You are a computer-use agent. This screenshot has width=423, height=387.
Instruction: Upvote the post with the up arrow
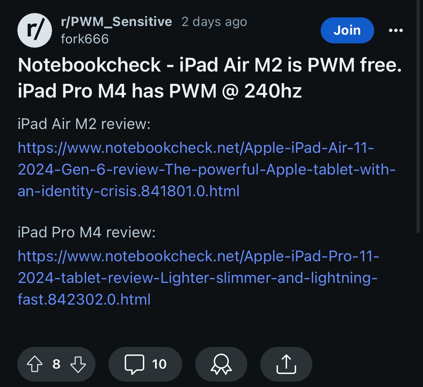point(35,364)
